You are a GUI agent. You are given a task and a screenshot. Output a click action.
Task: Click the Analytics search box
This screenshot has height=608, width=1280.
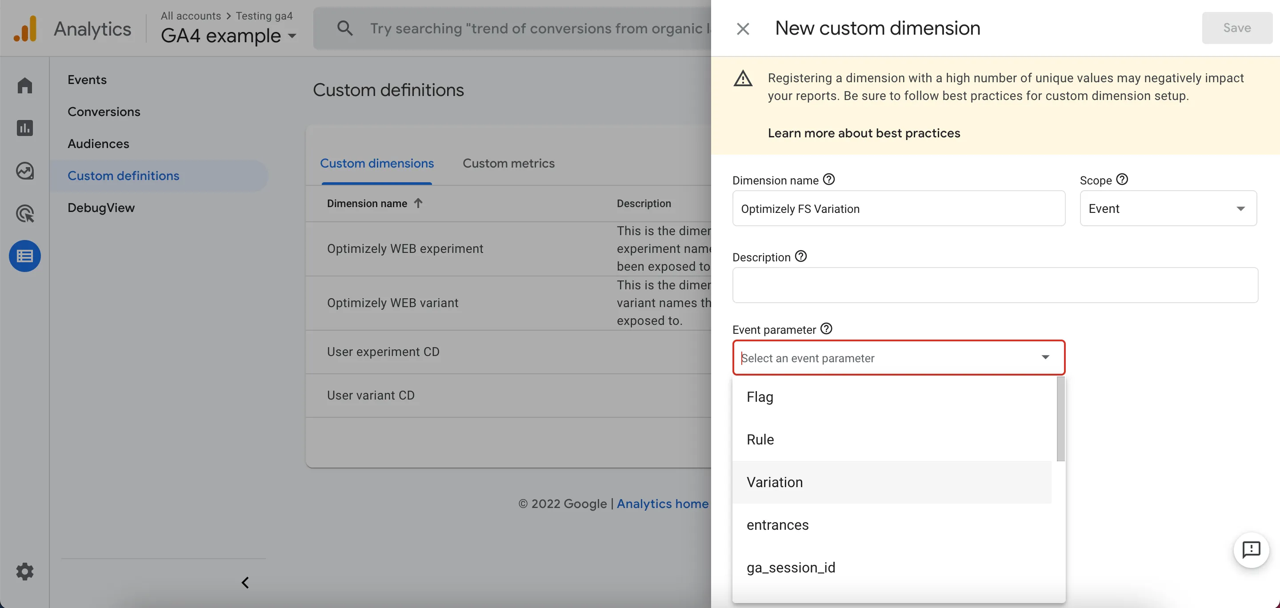click(x=513, y=28)
